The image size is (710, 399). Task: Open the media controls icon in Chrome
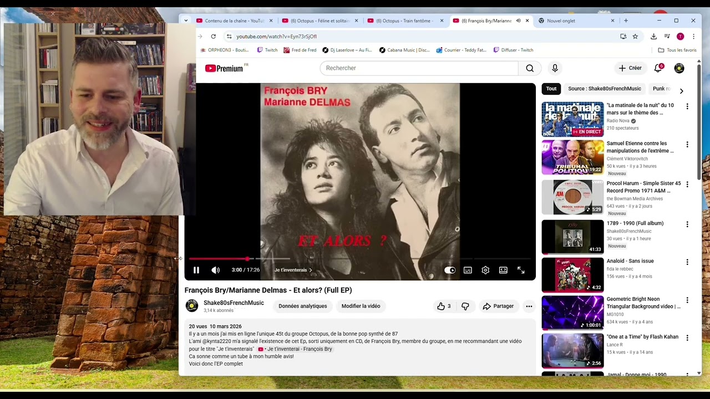(x=667, y=37)
